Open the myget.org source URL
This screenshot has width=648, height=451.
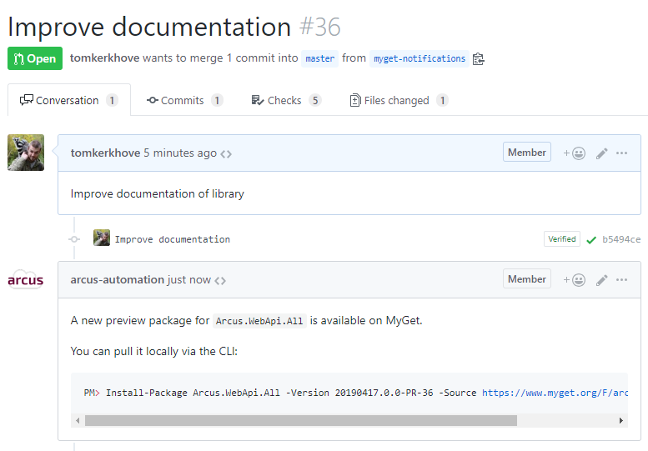[x=555, y=393]
